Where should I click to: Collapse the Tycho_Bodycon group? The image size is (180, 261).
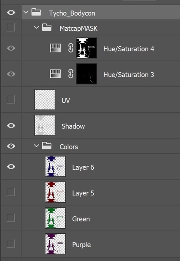26,12
